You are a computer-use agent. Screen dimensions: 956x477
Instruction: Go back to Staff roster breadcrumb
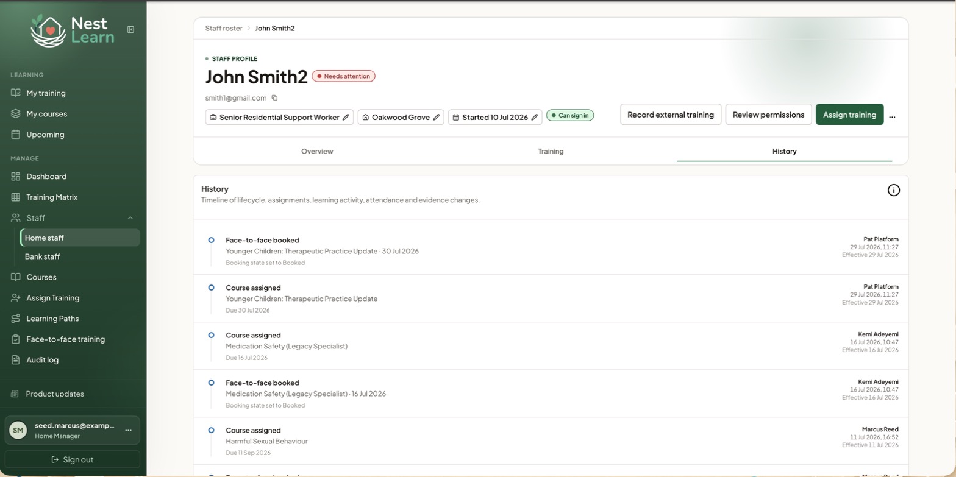point(224,29)
